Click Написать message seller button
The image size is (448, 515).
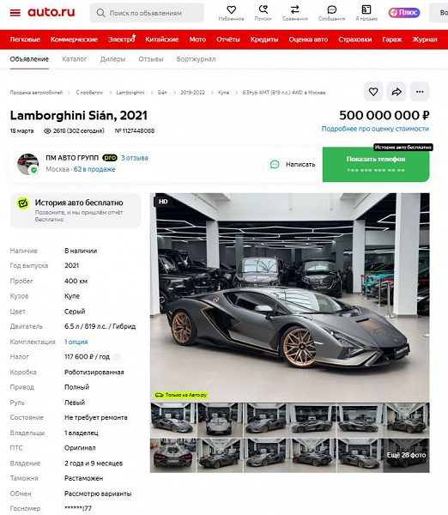(293, 164)
